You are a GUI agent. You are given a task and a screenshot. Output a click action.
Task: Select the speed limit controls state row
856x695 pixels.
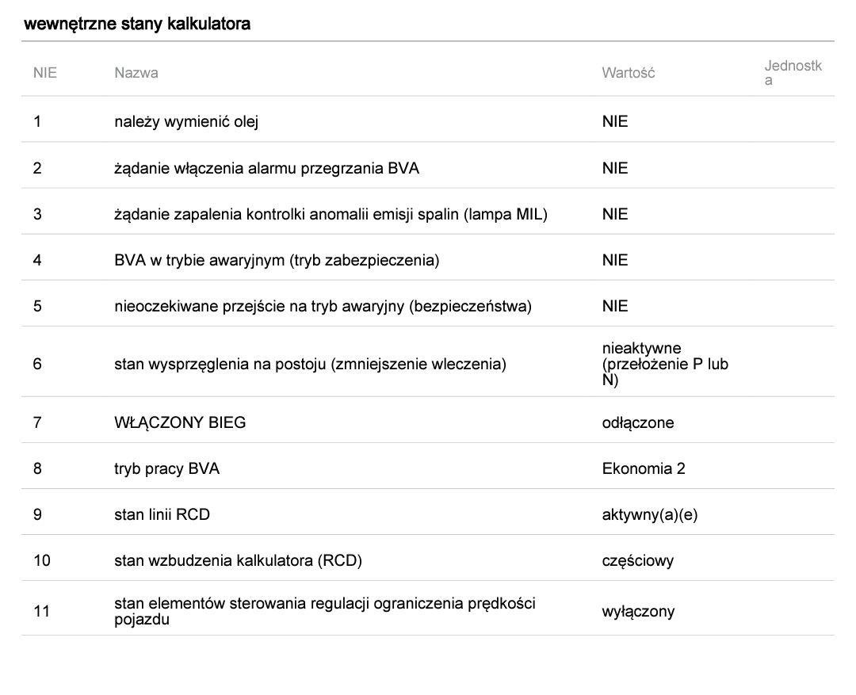coord(324,611)
